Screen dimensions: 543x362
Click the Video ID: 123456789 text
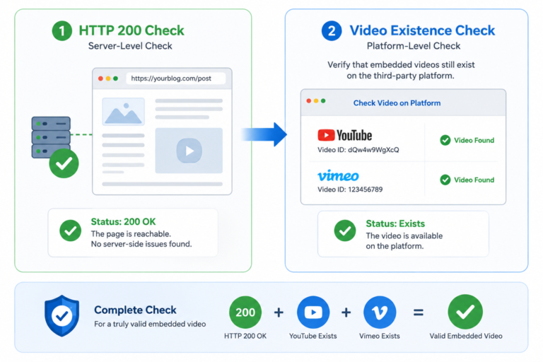350,189
